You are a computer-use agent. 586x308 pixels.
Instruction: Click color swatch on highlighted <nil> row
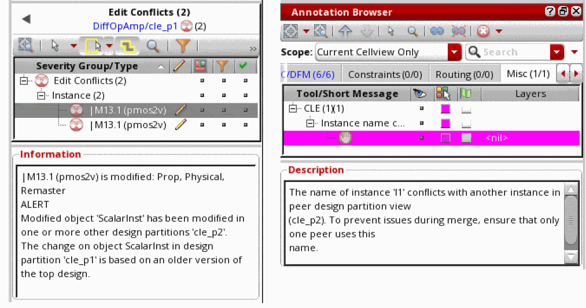tap(445, 138)
